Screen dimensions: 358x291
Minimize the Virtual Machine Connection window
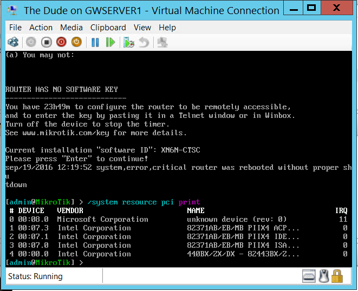pyautogui.click(x=294, y=9)
